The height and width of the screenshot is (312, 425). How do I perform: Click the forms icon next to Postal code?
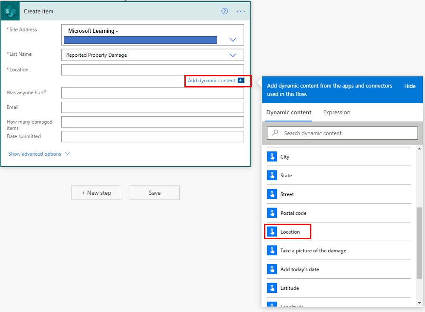[x=272, y=213]
